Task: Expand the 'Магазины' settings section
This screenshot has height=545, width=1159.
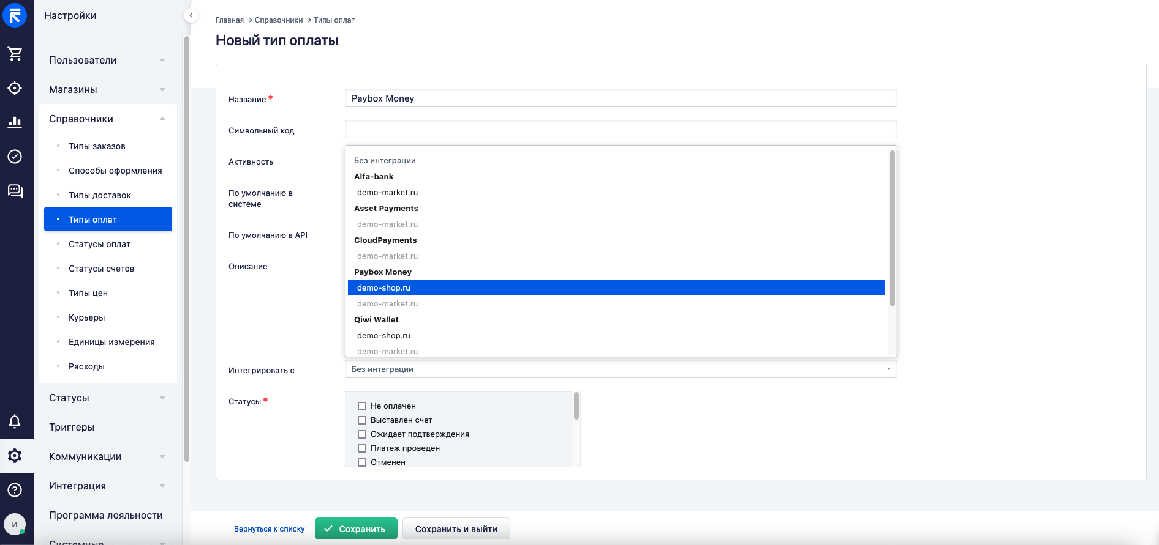Action: 108,89
